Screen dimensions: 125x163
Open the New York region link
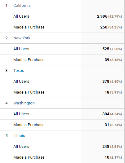[22, 38]
